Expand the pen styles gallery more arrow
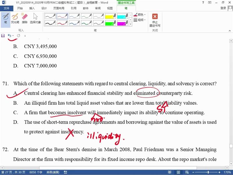Screen dimensions: 233x175 coord(130,24)
